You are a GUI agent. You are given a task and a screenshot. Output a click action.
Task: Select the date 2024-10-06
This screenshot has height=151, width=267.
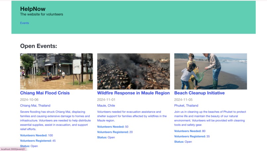coord(29,100)
